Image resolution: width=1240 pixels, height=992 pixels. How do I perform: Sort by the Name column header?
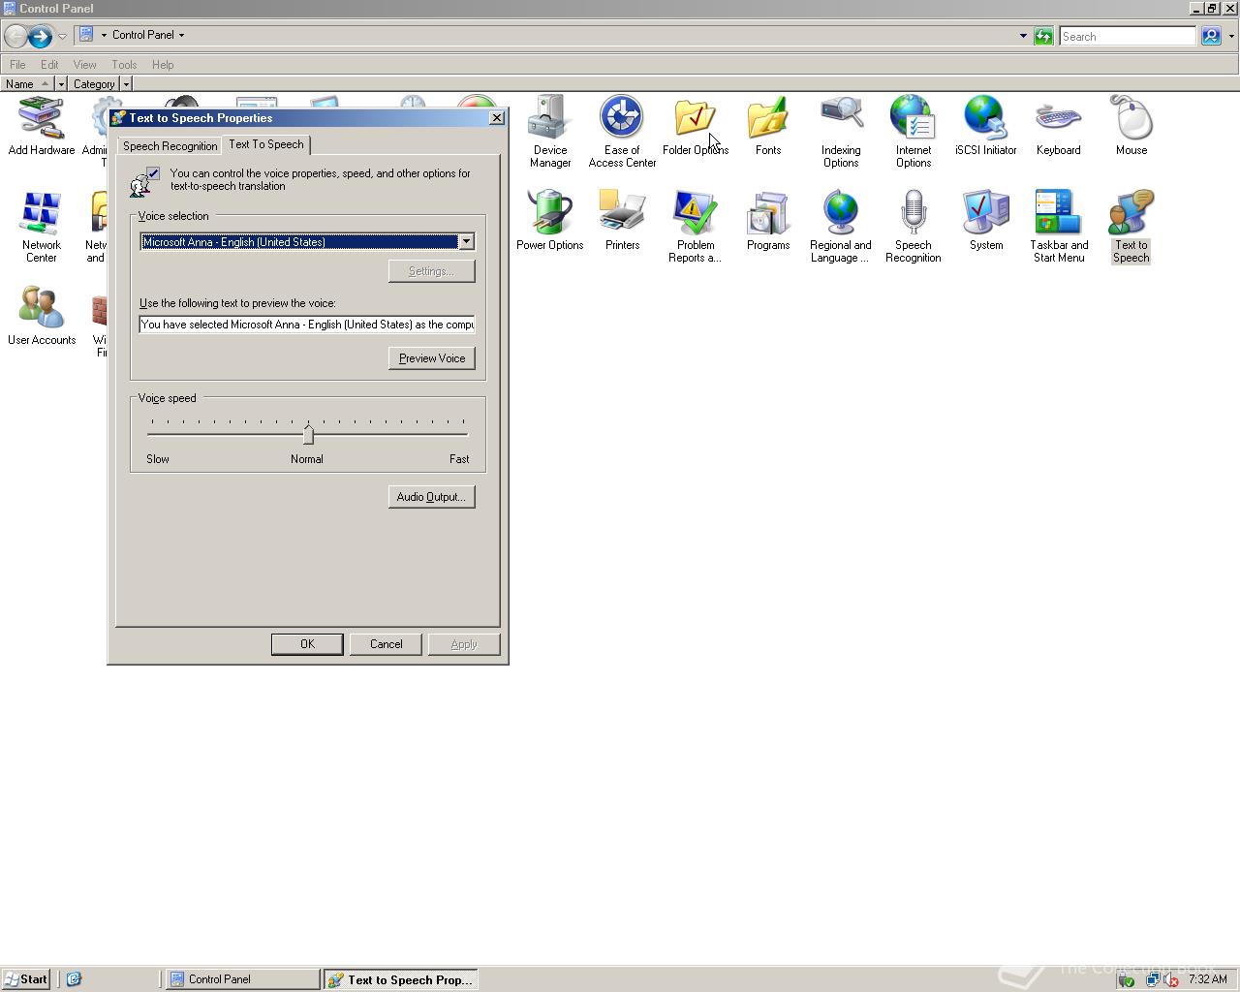click(27, 84)
